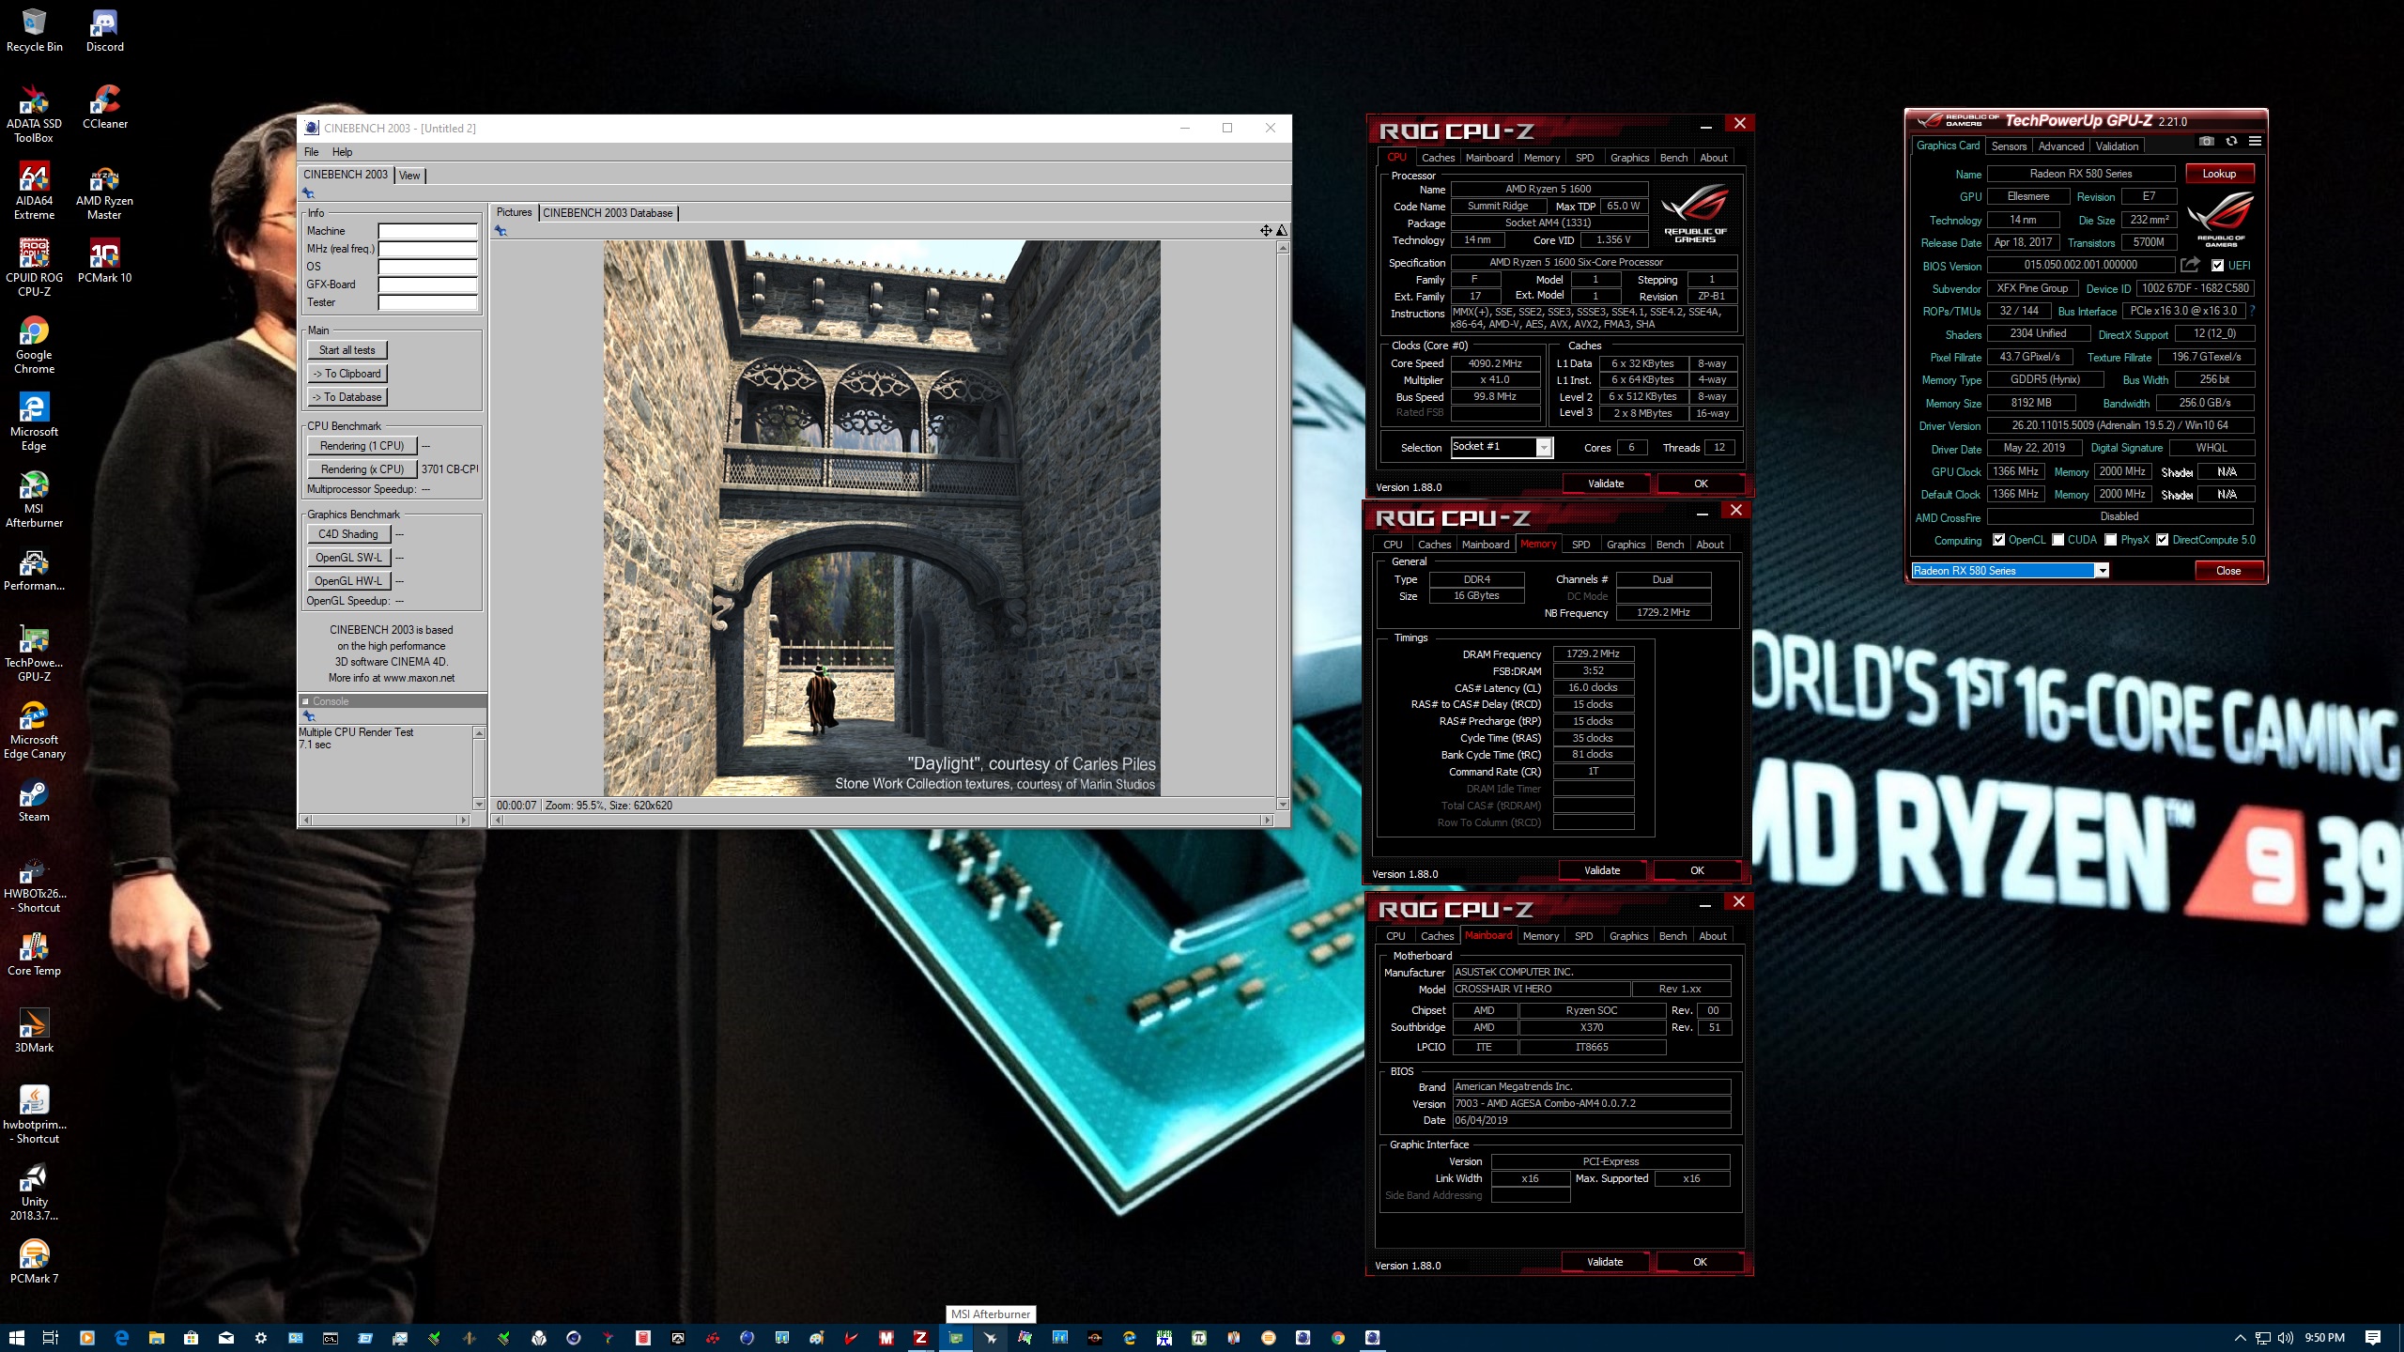The height and width of the screenshot is (1352, 2404).
Task: Open the notification center icon
Action: point(2373,1338)
